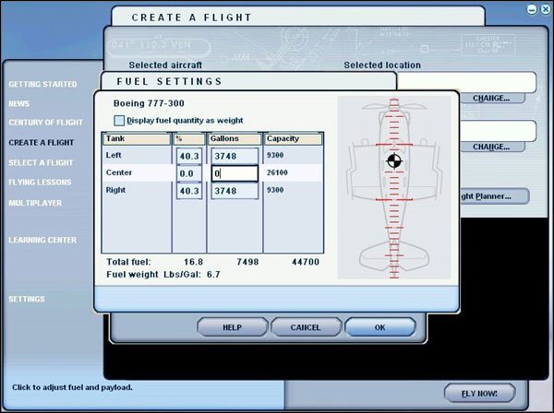Select Left tank percent field
Screen dimensions: 554x413
coord(189,156)
